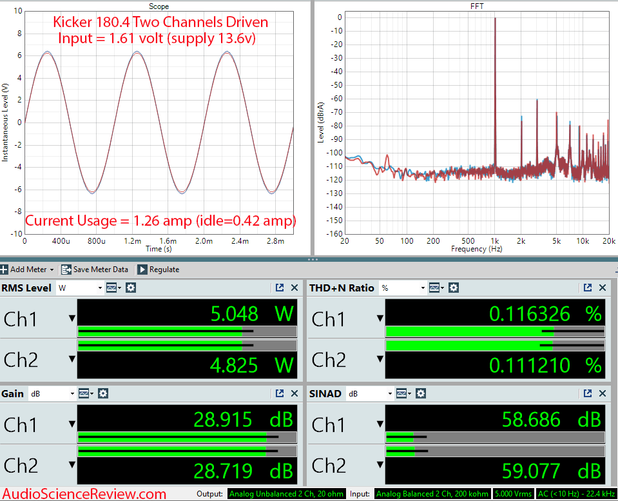Open SINAD meter settings gear

click(x=421, y=393)
